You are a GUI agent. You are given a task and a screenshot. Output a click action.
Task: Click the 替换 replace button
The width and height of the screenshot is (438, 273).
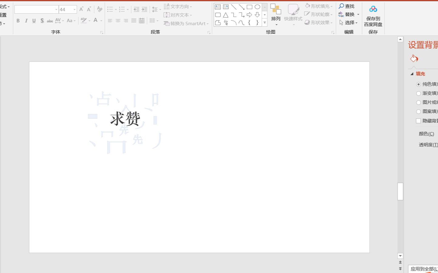coord(349,14)
